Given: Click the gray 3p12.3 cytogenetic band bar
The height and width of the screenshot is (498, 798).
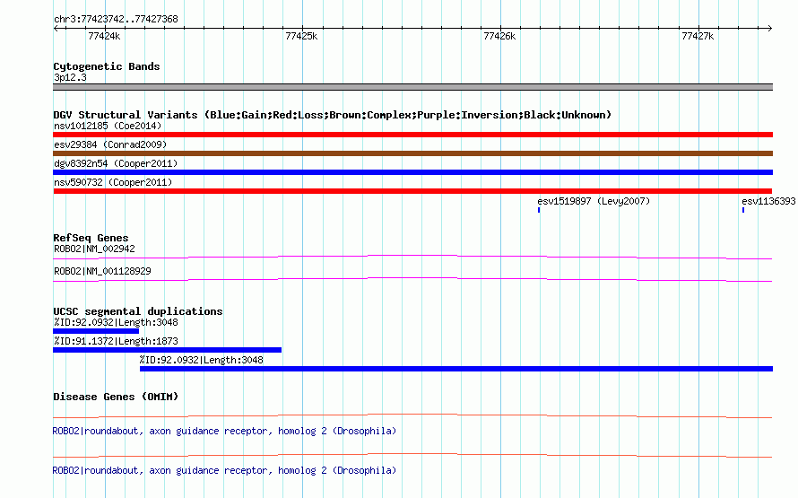Looking at the screenshot, I should pyautogui.click(x=412, y=87).
